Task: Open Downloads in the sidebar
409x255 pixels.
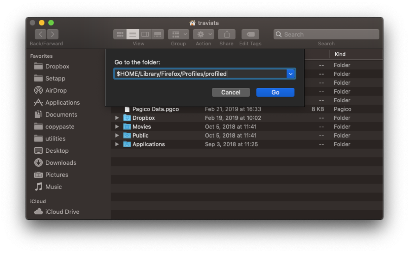Action: pos(55,163)
